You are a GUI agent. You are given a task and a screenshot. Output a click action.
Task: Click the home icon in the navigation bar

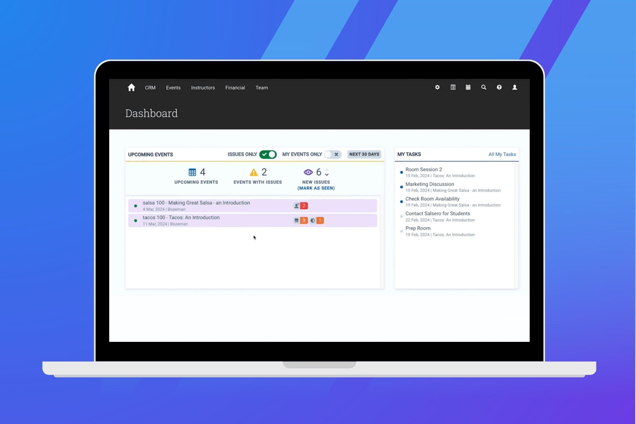(131, 87)
